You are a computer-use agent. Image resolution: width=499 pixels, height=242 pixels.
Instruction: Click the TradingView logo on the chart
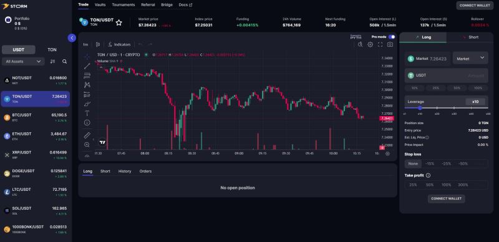102,143
